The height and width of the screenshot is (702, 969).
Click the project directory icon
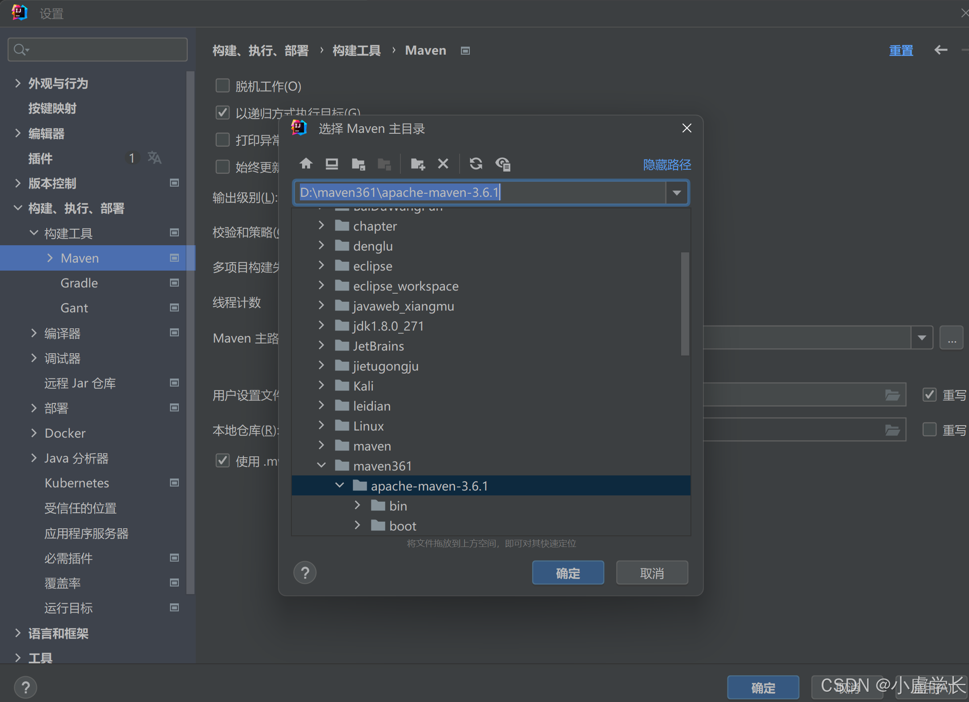point(358,164)
